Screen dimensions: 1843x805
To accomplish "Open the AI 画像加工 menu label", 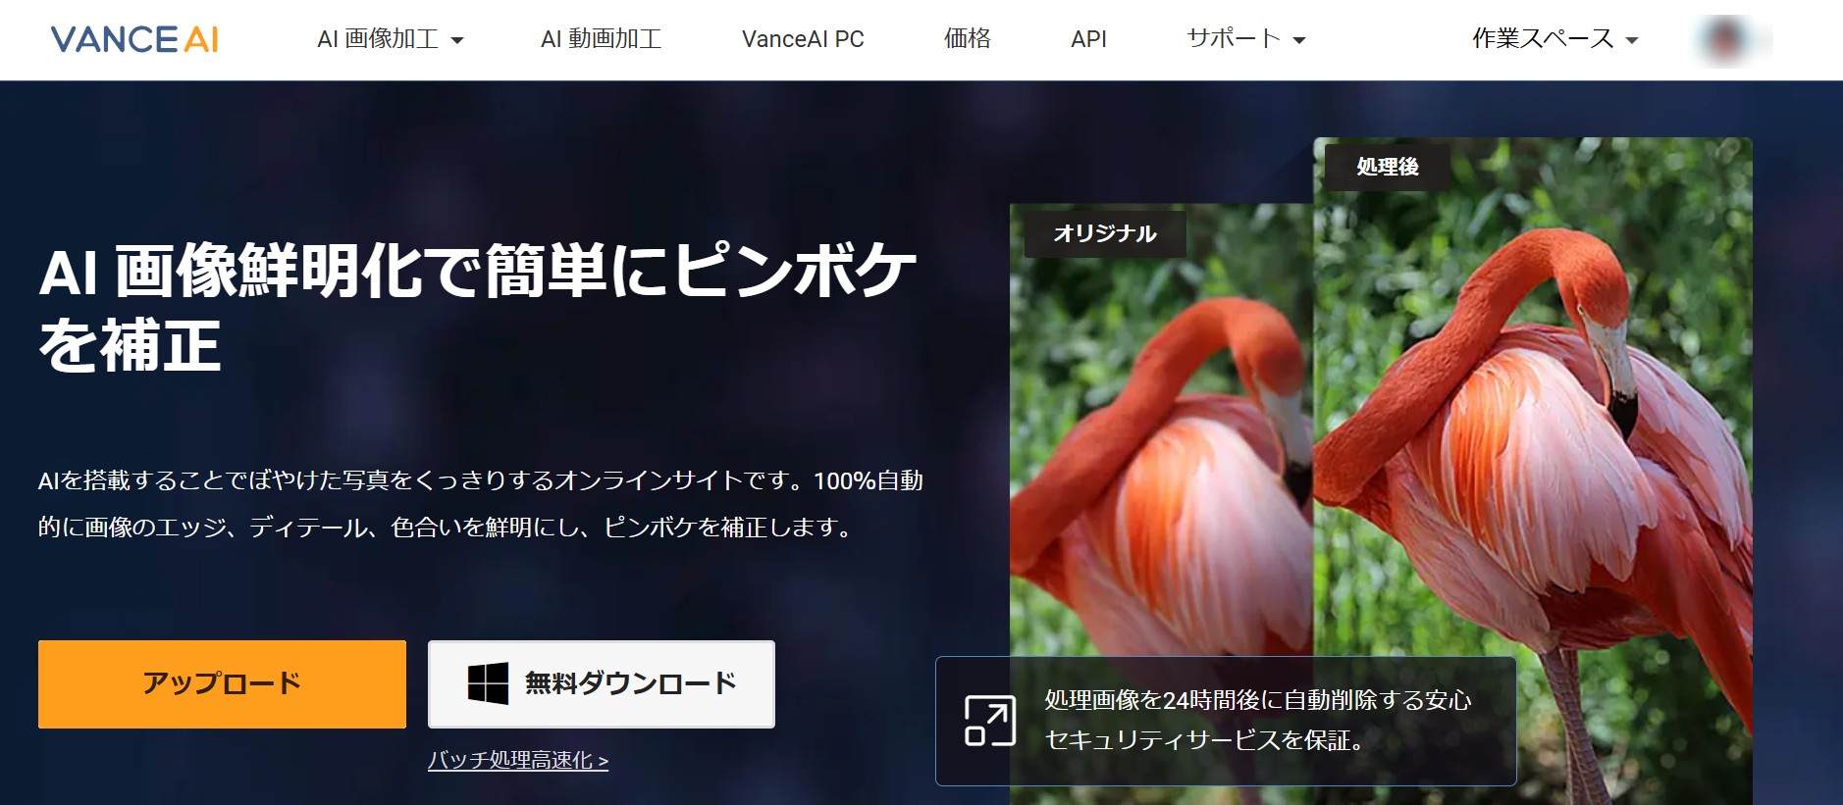I will point(378,39).
